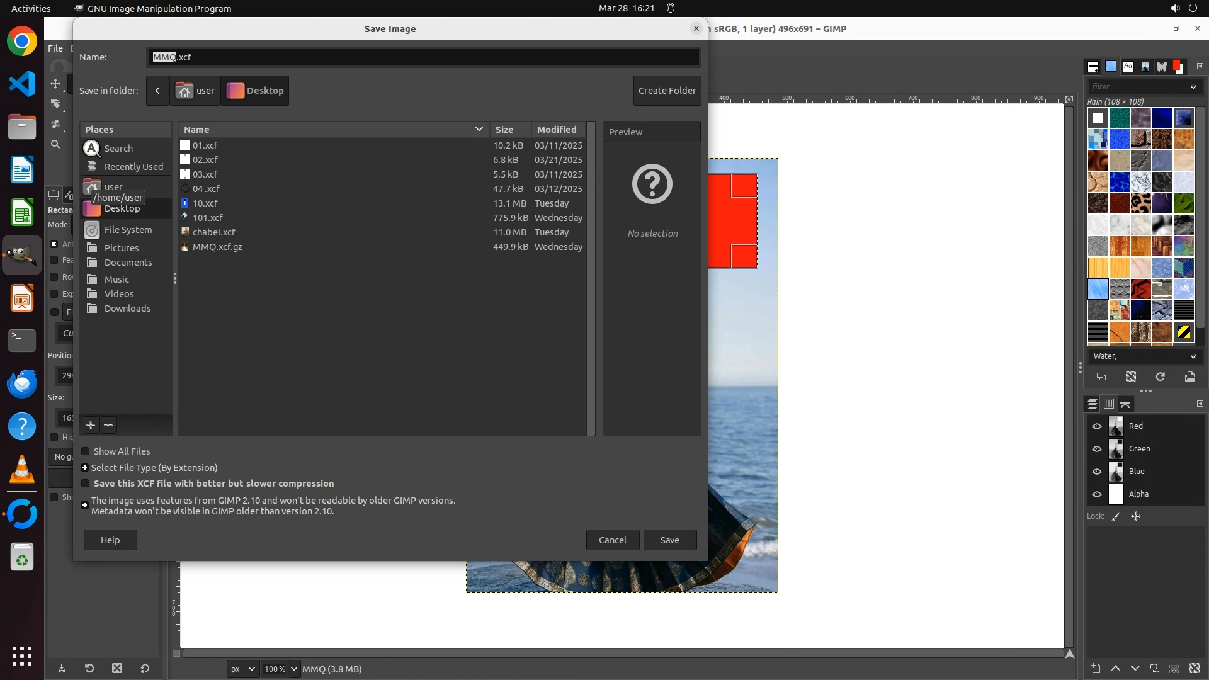Open the Water tag dropdown
The width and height of the screenshot is (1209, 680).
1192,356
